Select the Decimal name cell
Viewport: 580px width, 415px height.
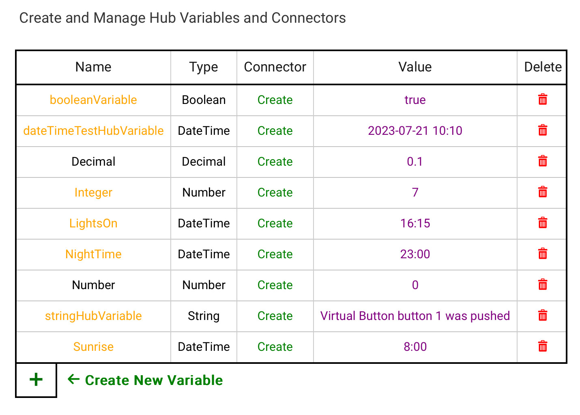coord(93,162)
